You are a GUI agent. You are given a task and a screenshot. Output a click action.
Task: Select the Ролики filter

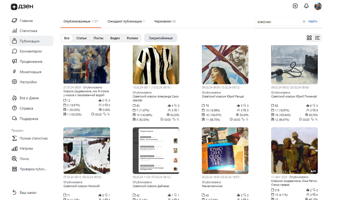(132, 38)
